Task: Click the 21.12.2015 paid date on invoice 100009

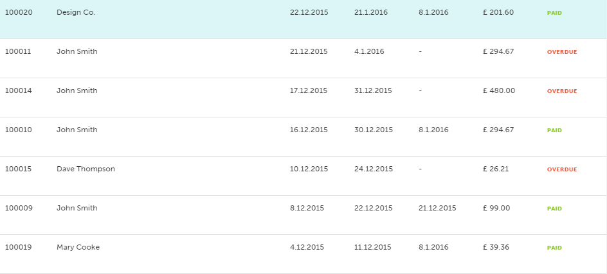Action: click(437, 208)
